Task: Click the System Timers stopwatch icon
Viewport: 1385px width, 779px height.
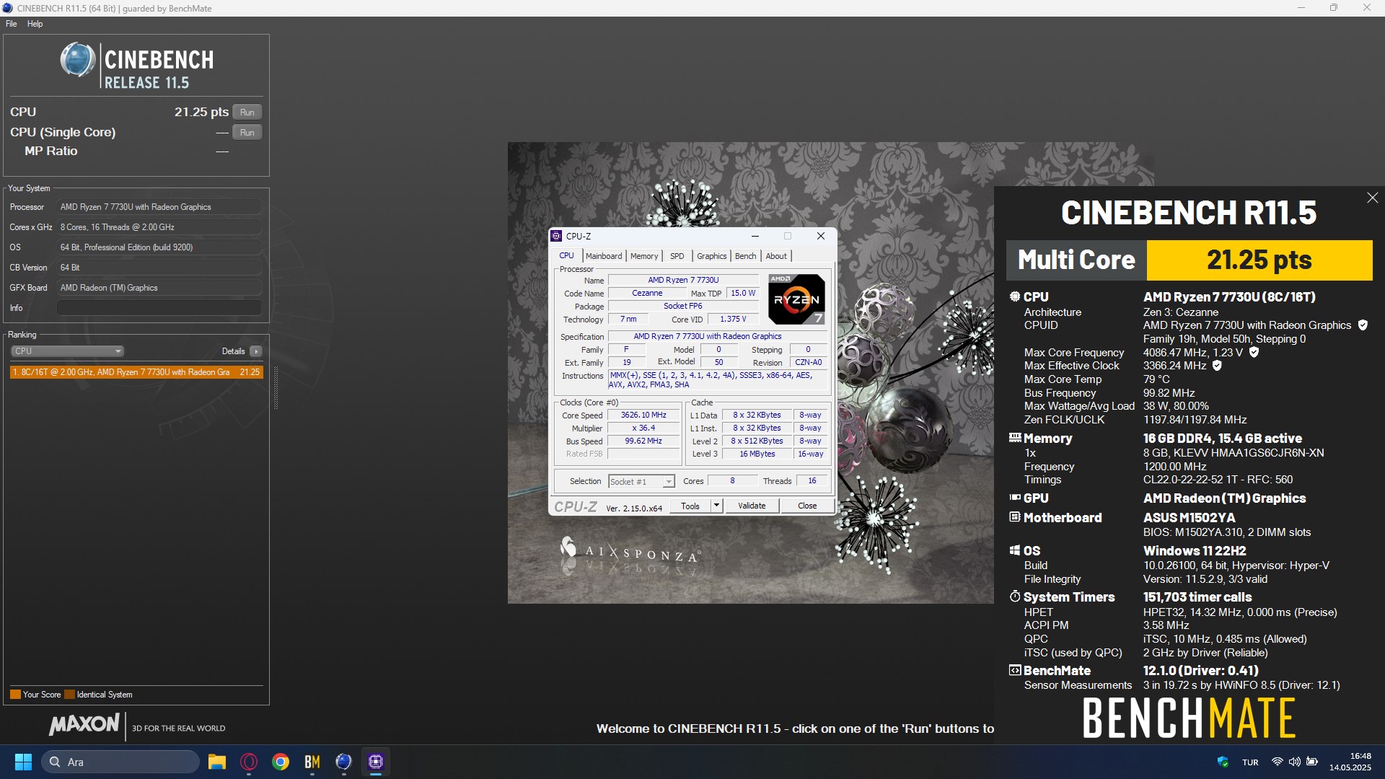Action: 1015,597
